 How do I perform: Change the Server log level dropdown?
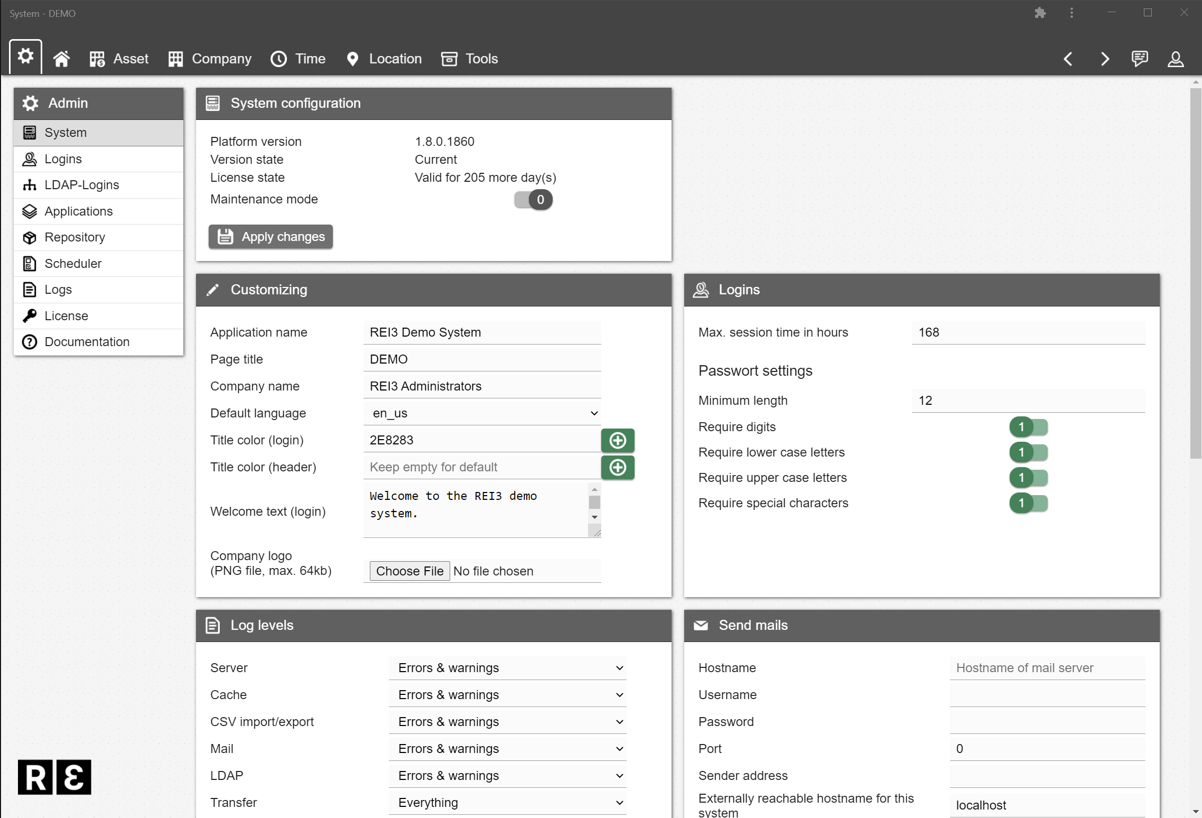pyautogui.click(x=507, y=667)
